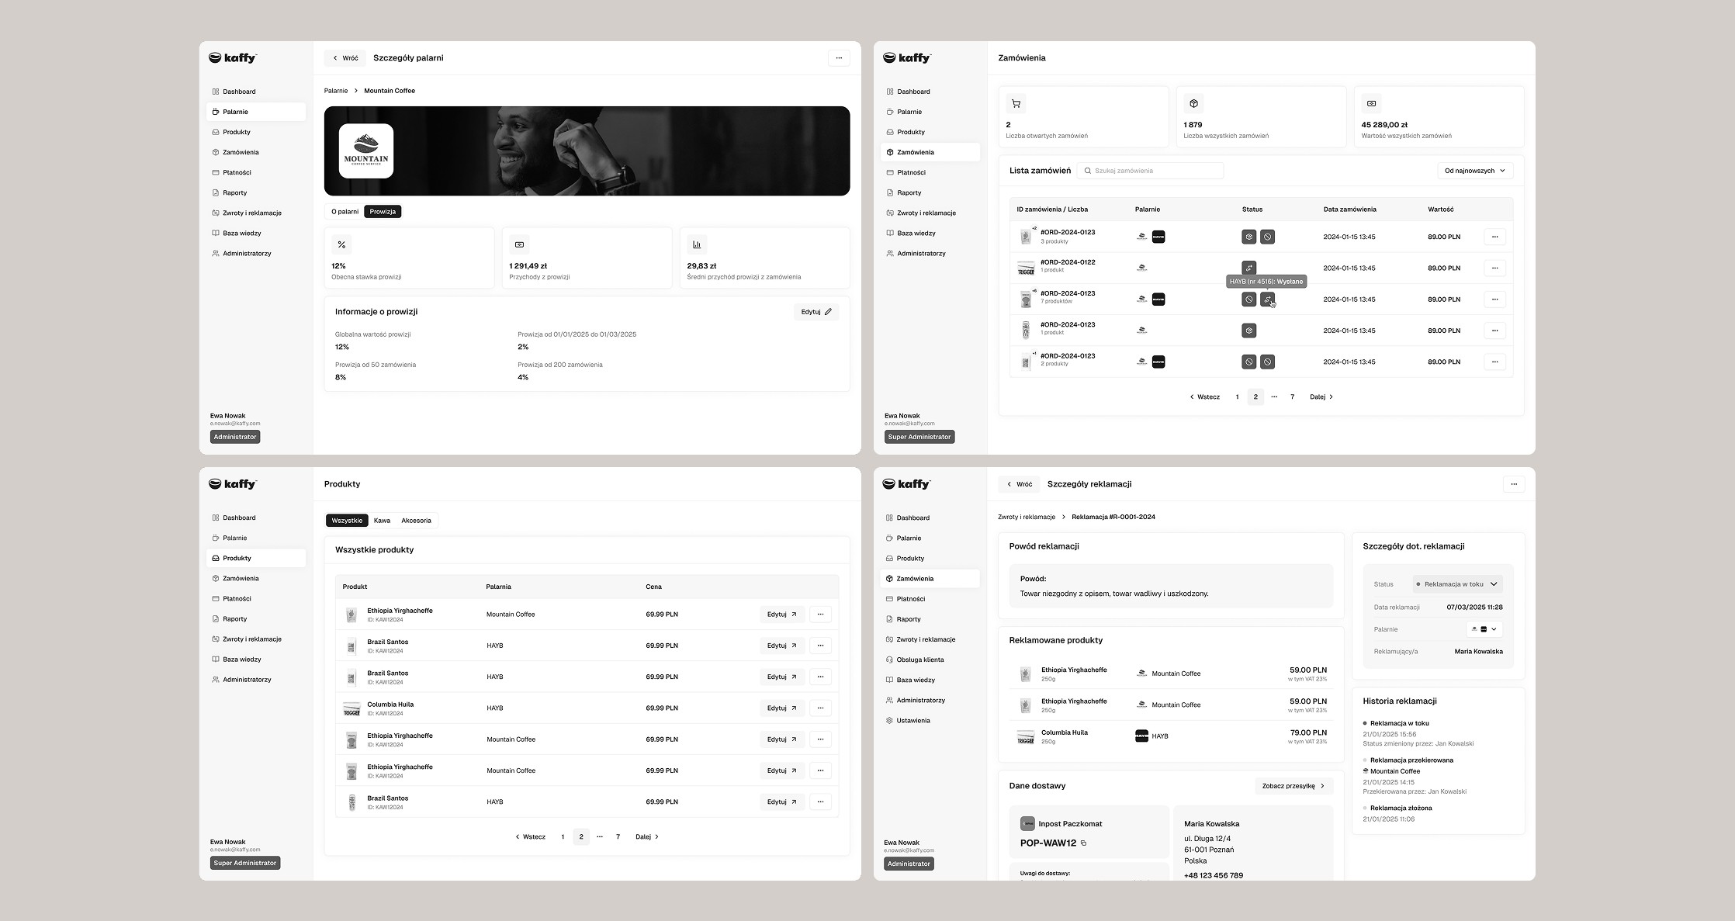The width and height of the screenshot is (1735, 921).
Task: Click the status icon of order #ORD-2024-0122
Action: click(1248, 268)
